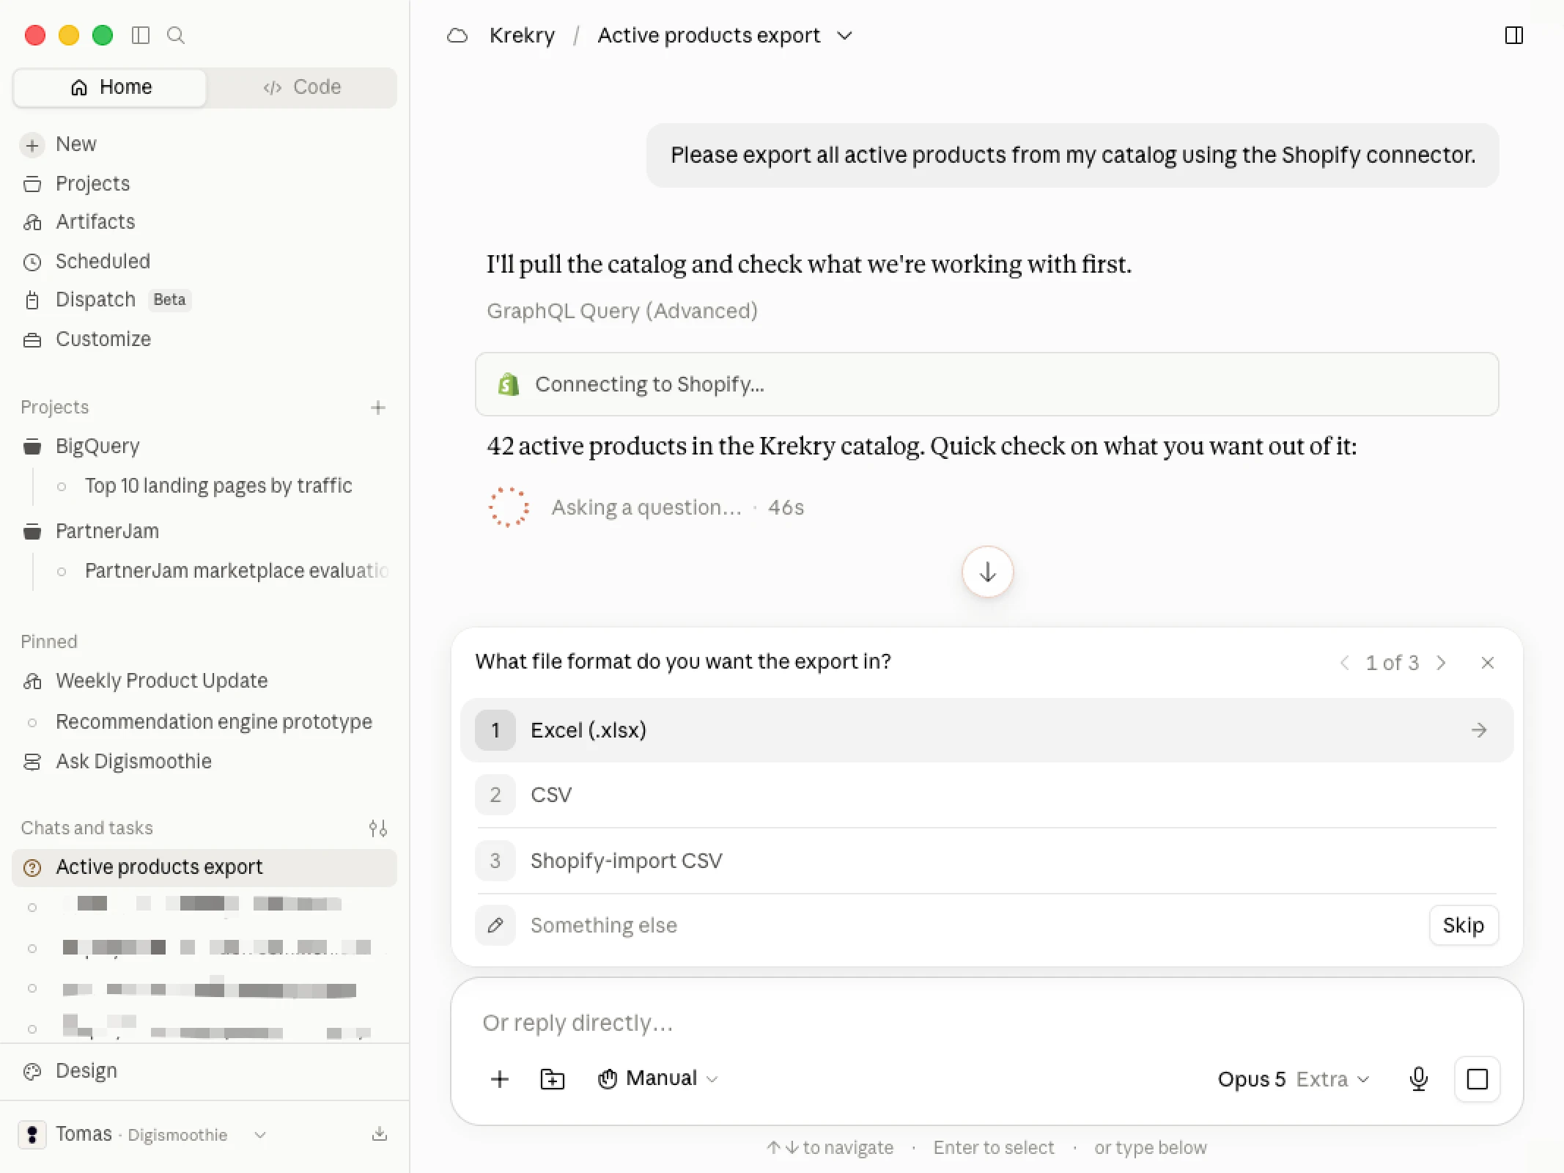Add a new project with plus icon

(378, 408)
